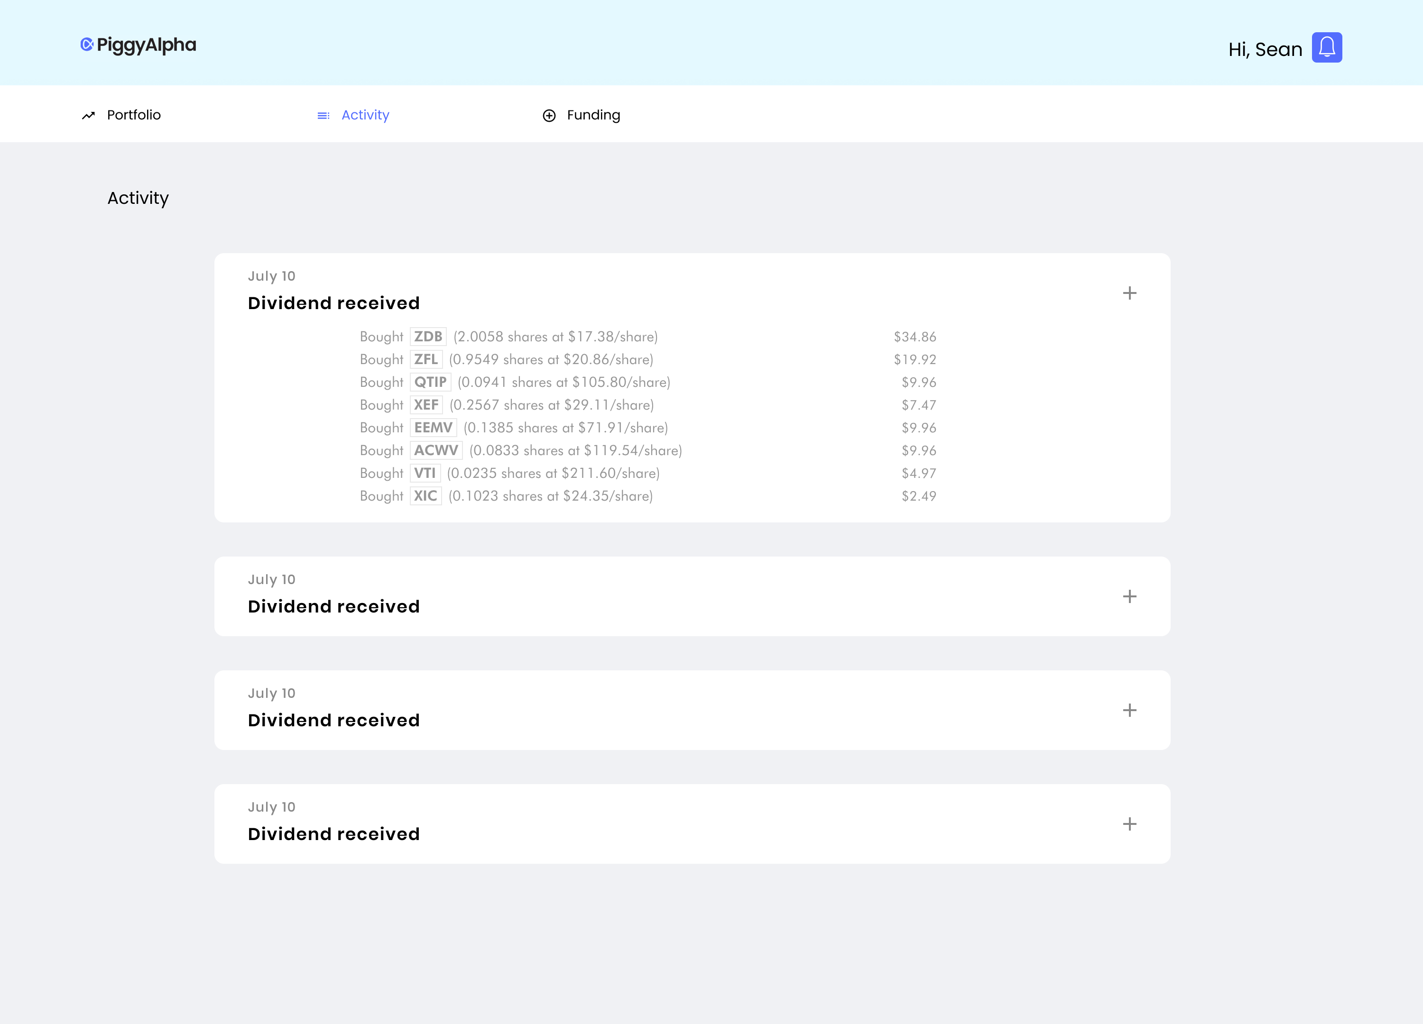The image size is (1423, 1024).
Task: Click the Portfolio trend arrow icon
Action: 89,115
